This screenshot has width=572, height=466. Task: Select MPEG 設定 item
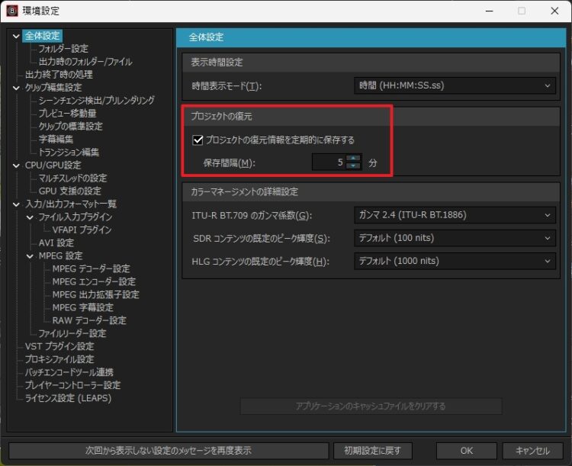point(60,255)
